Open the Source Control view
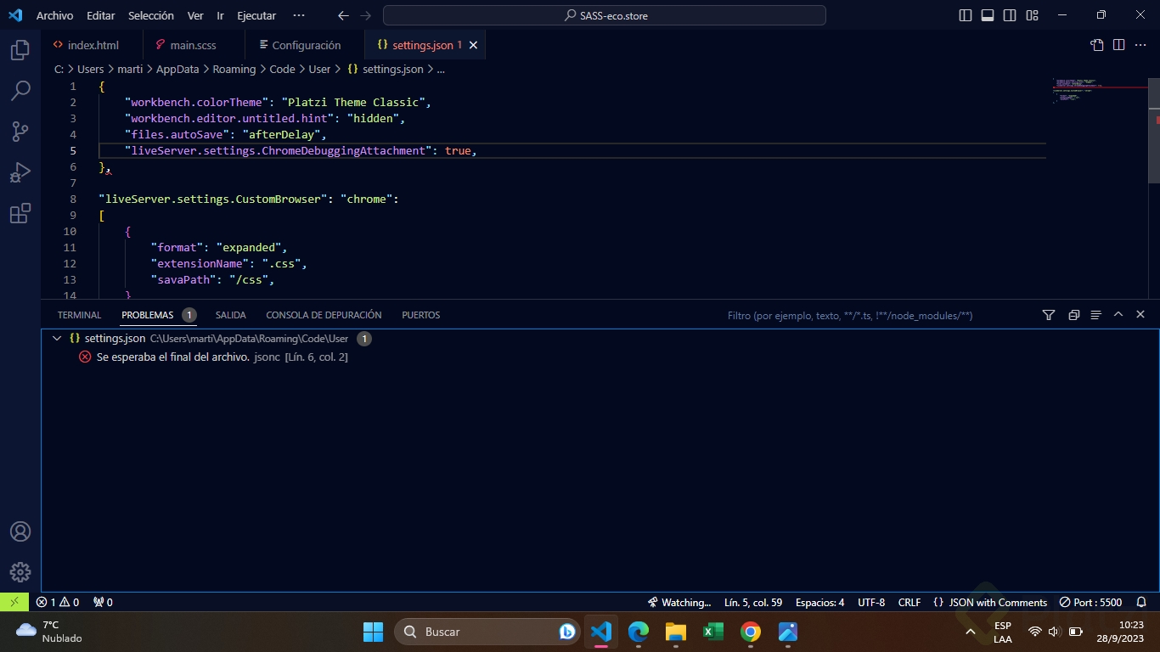 20,132
